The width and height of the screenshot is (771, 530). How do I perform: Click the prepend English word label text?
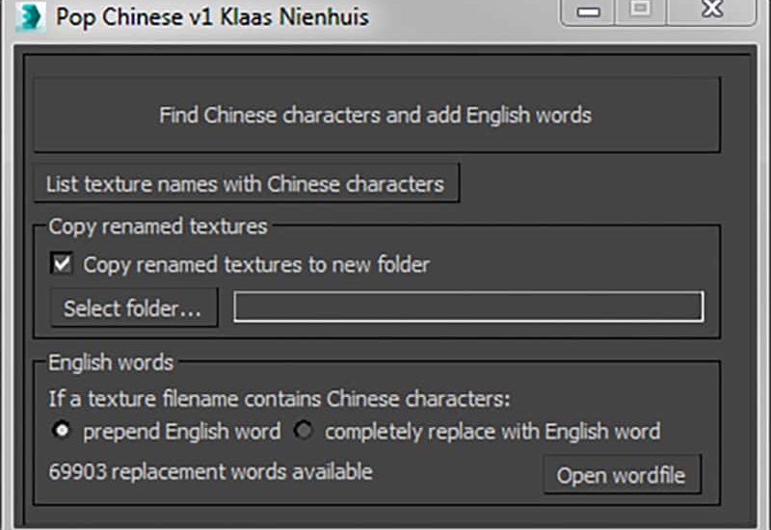click(x=181, y=431)
